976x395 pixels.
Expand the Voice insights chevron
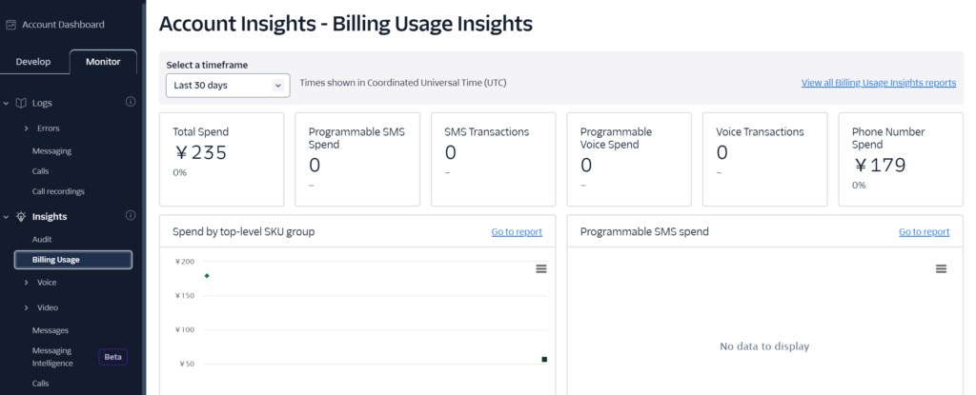(x=27, y=283)
